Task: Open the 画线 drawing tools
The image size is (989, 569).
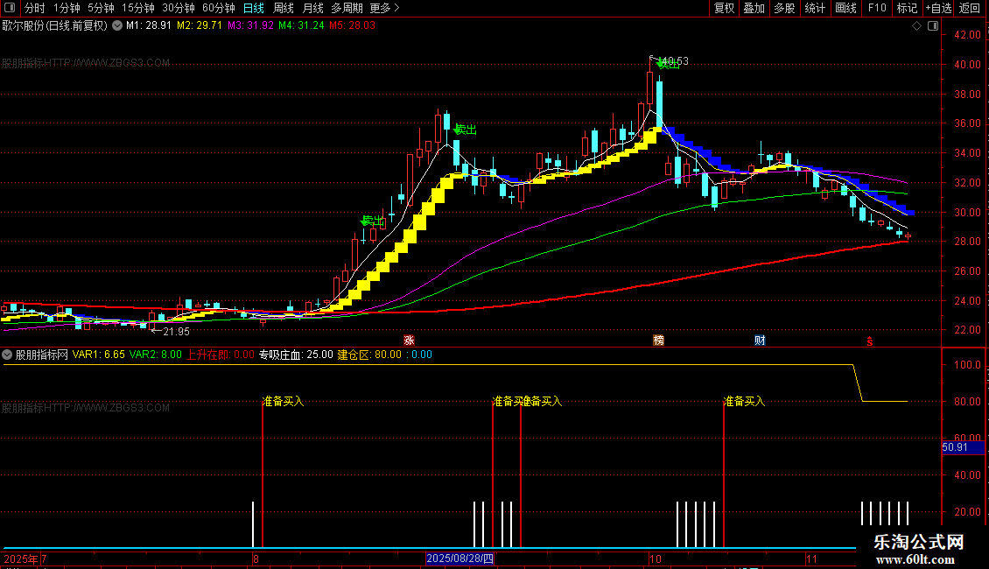Action: coord(845,8)
